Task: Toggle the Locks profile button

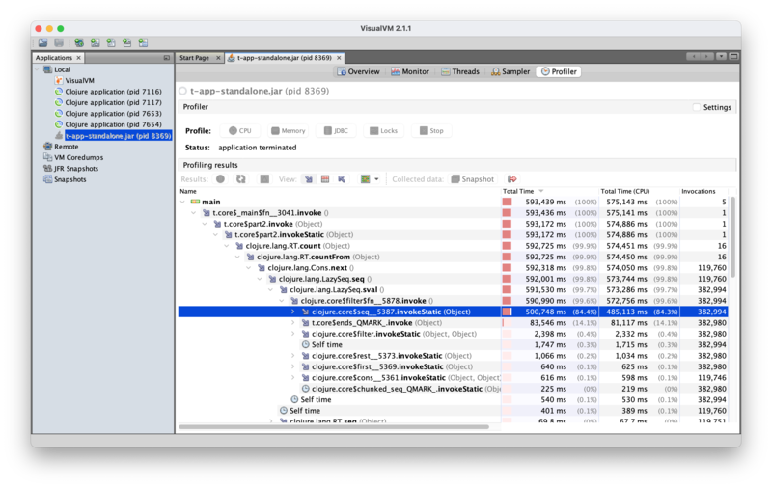Action: [x=383, y=131]
